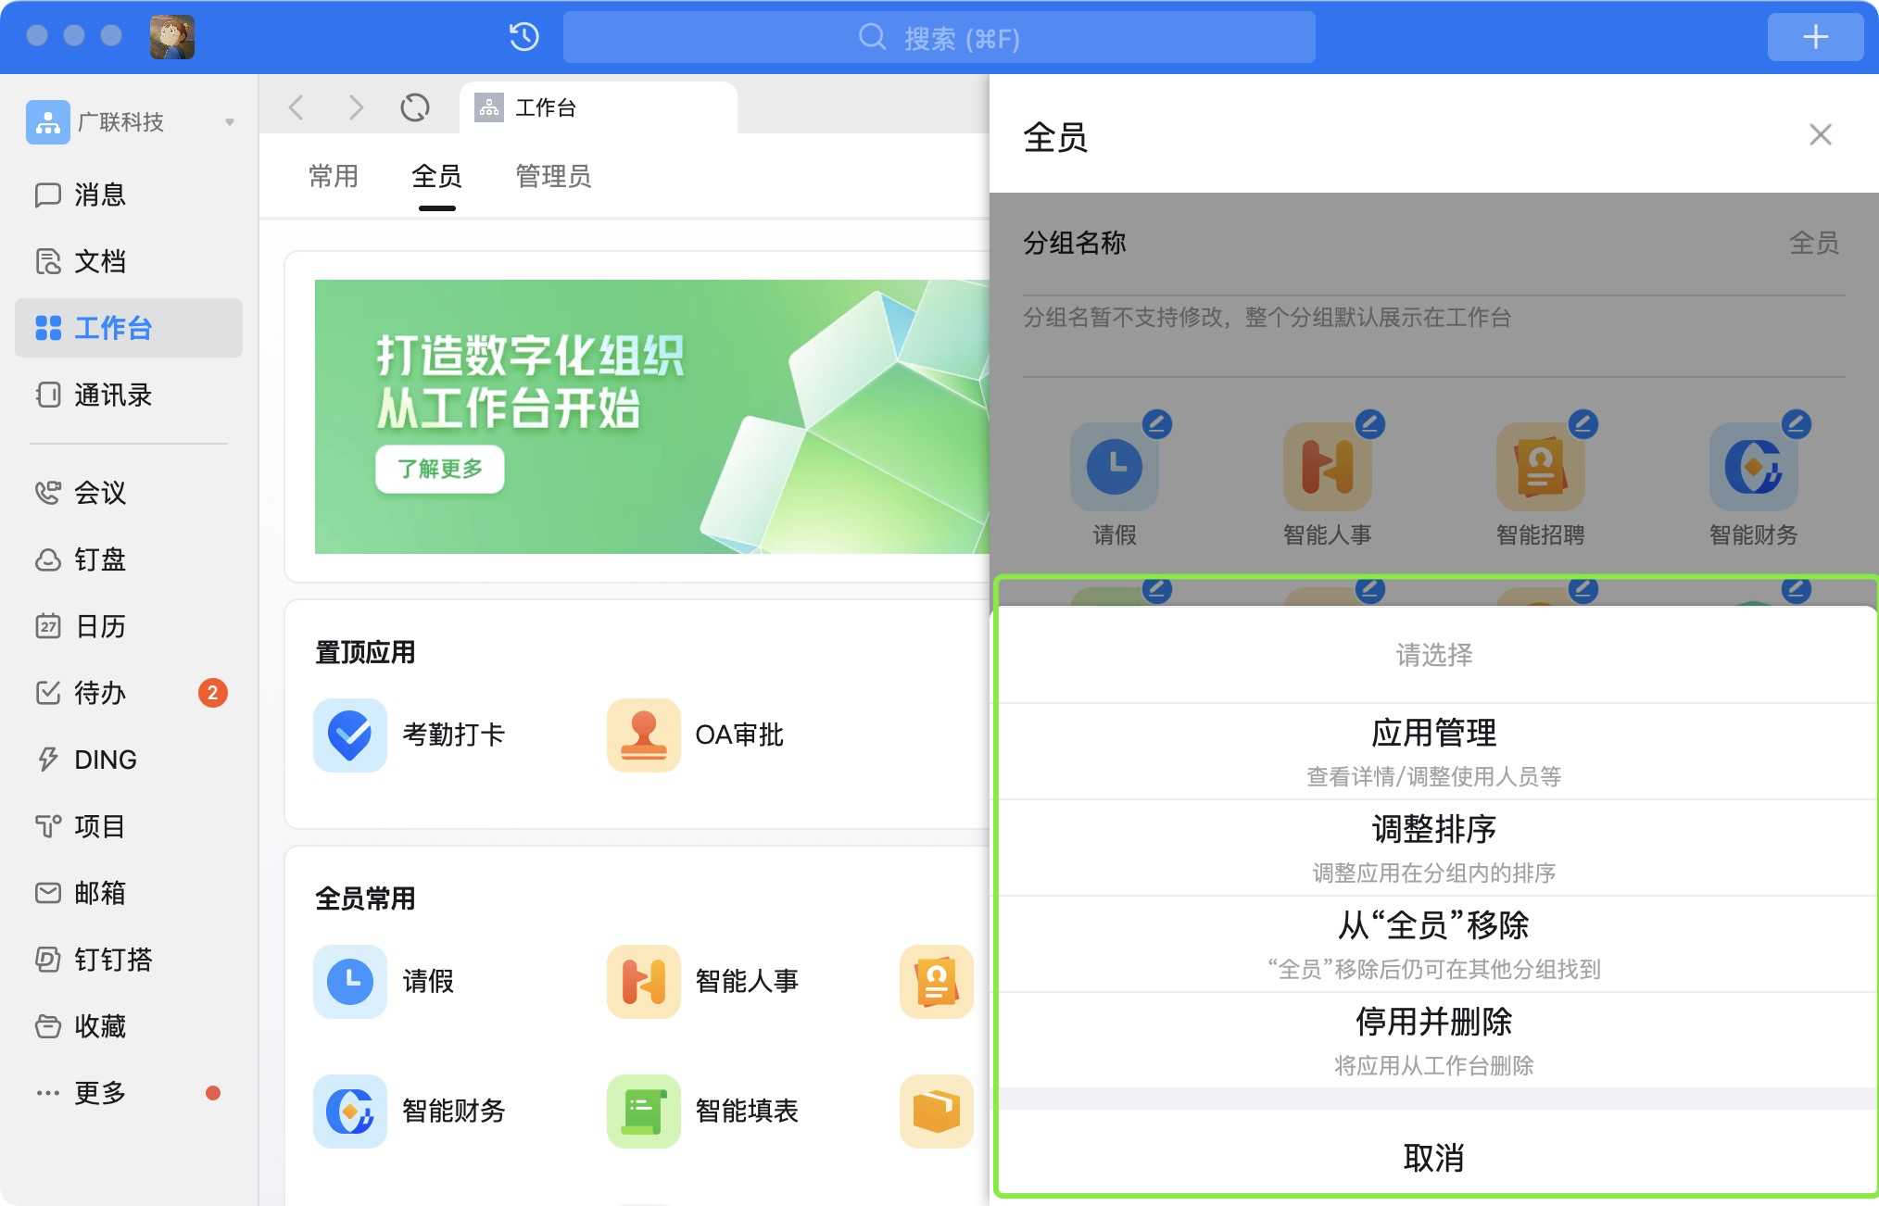This screenshot has width=1879, height=1206.
Task: Open 待办 in the sidebar
Action: 129,693
